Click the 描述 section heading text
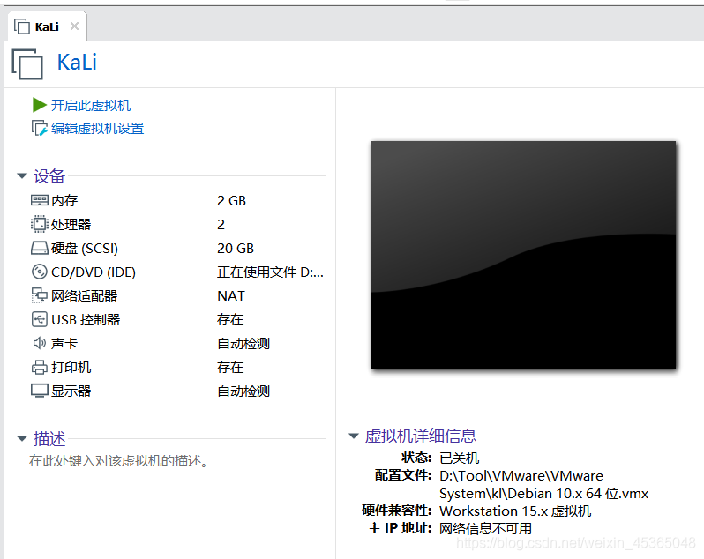Viewport: 704px width, 559px height. (x=49, y=438)
